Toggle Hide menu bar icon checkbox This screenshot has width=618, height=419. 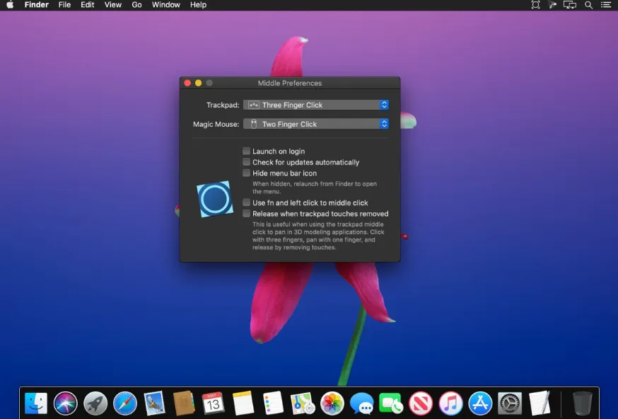pos(246,173)
